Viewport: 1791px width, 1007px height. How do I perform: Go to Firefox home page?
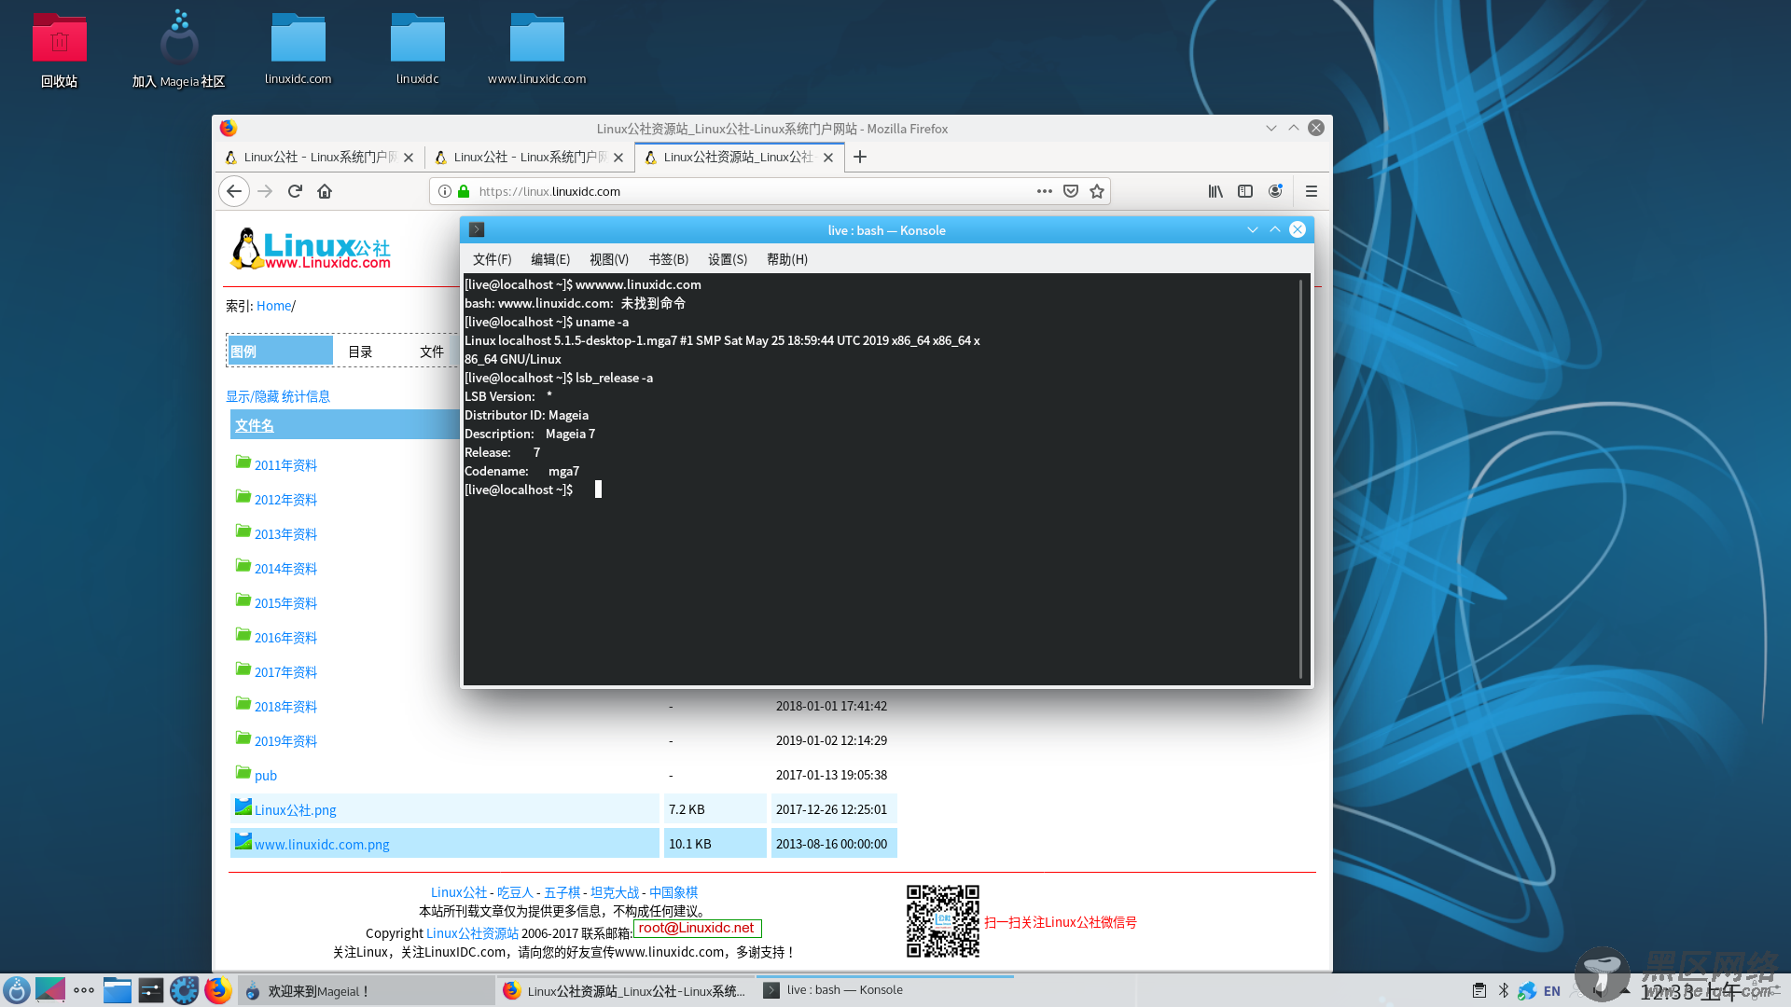pos(325,191)
